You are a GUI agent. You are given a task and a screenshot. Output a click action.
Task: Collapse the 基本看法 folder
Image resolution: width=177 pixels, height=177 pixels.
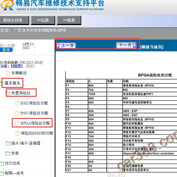click(x=12, y=83)
